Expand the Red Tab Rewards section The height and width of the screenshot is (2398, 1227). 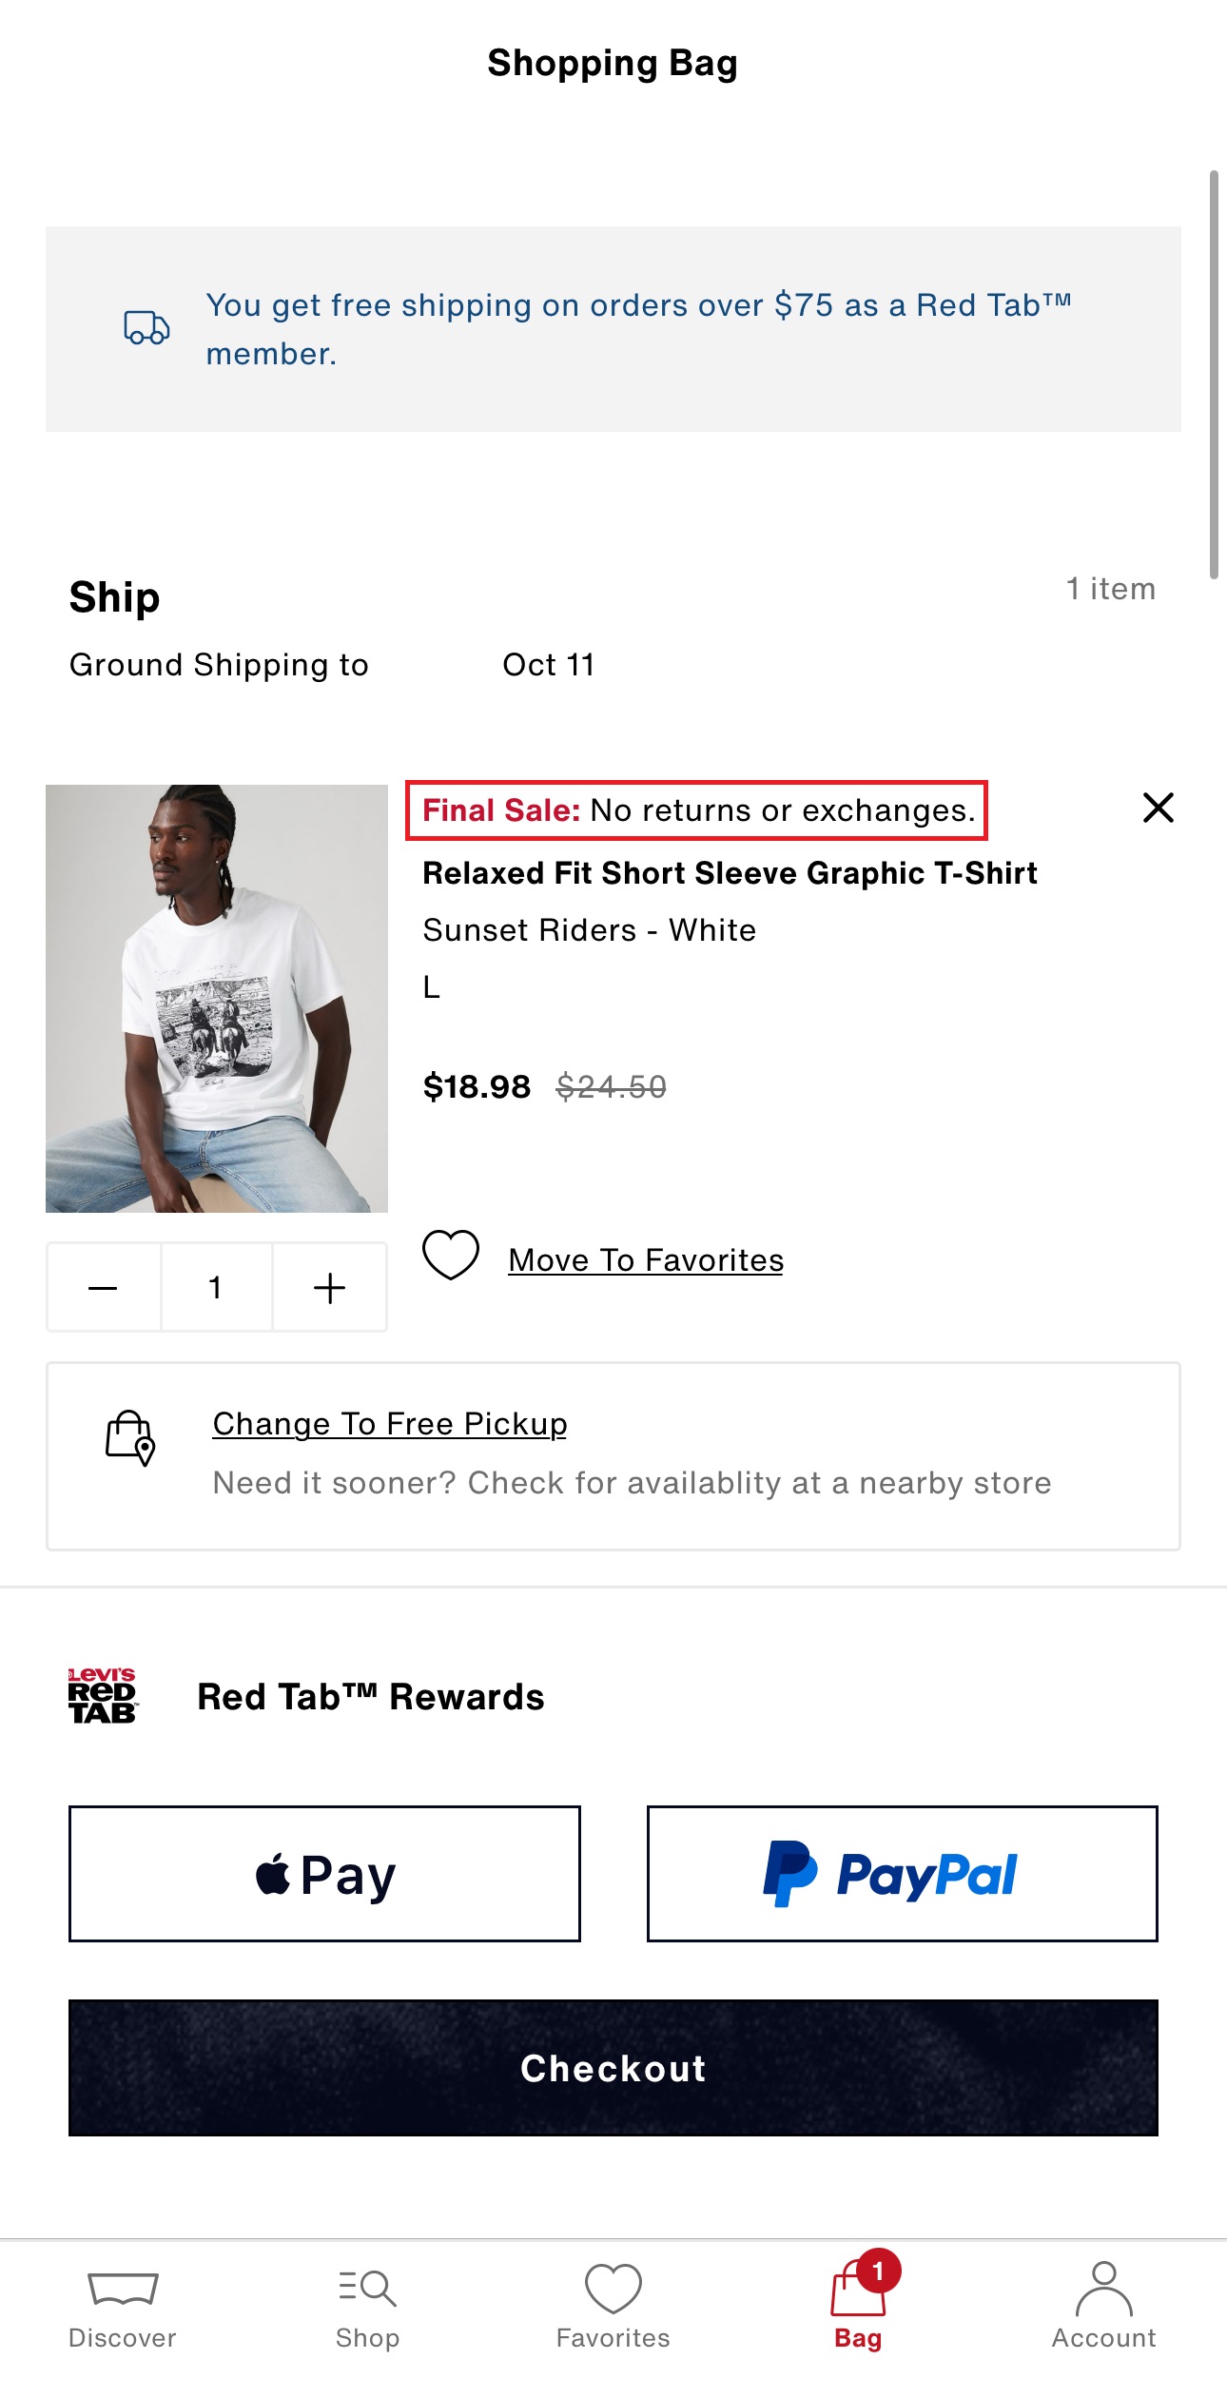click(371, 1697)
